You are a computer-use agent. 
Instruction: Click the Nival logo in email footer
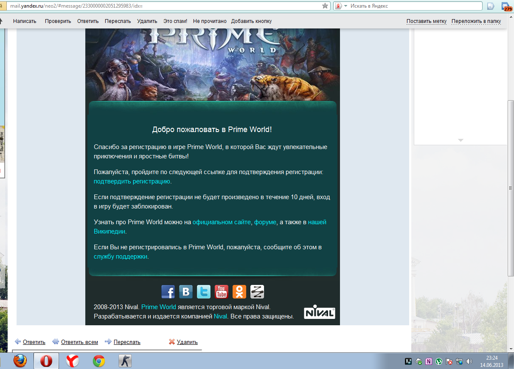tap(320, 313)
